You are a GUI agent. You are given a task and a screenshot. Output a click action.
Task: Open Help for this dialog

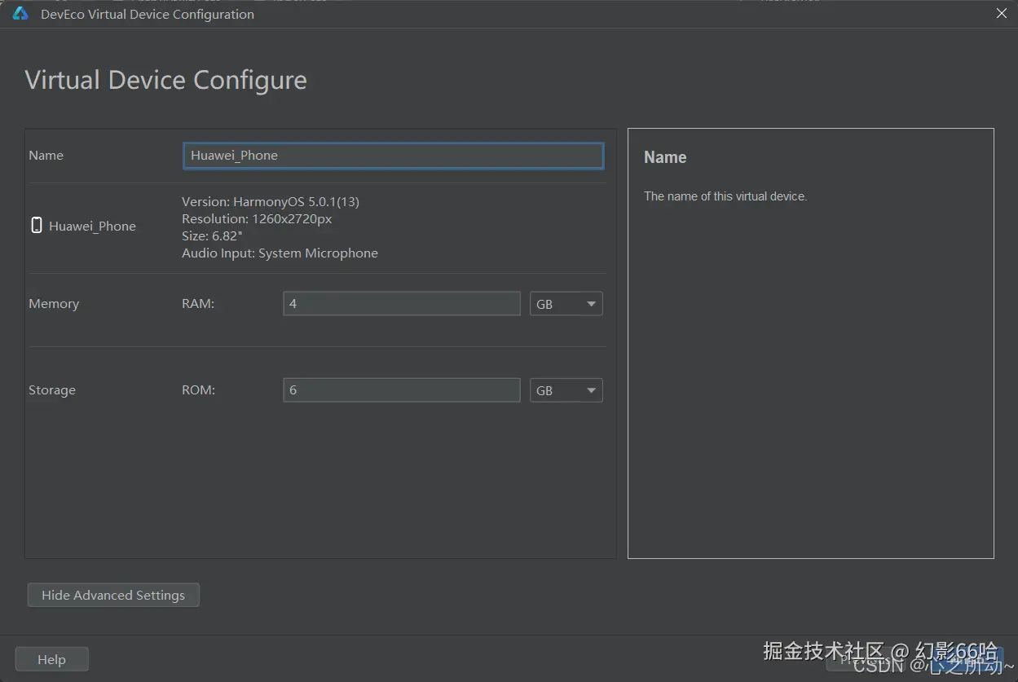(51, 659)
